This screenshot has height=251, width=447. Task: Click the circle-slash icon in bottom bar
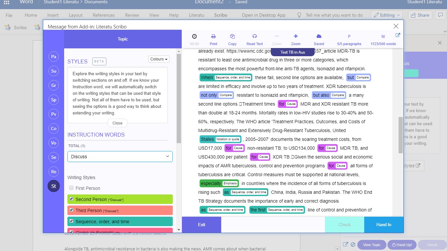coord(353,244)
